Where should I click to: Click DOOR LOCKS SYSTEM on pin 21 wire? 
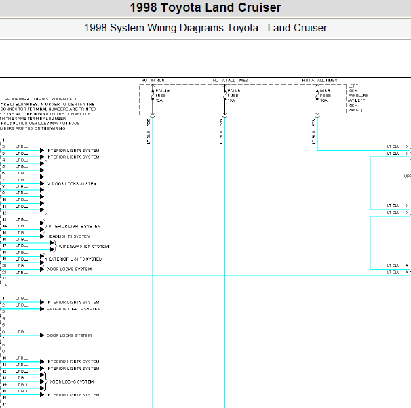coord(69,270)
